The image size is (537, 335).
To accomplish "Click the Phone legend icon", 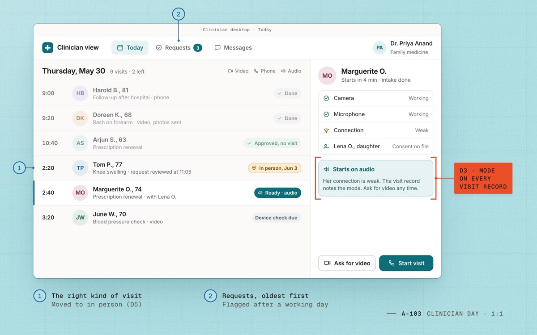I will coord(256,71).
